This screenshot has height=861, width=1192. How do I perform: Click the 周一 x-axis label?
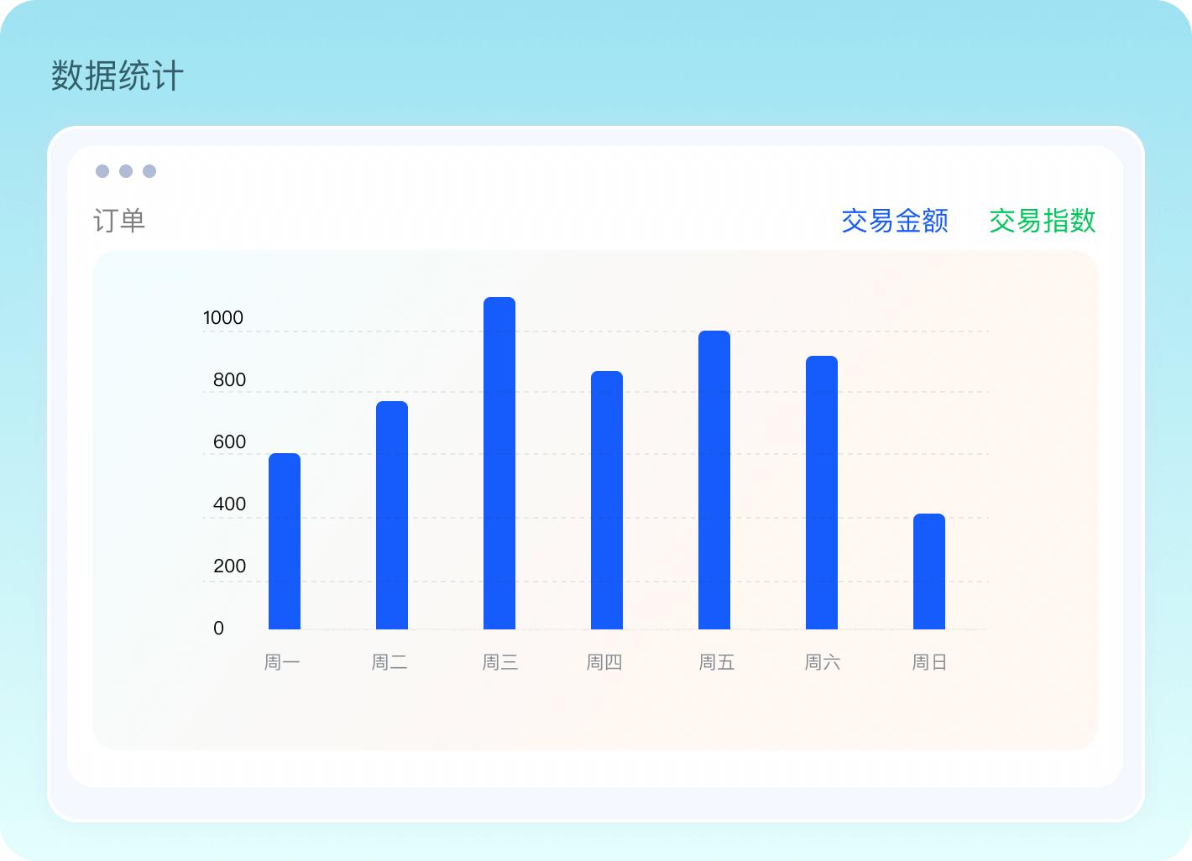tap(282, 662)
